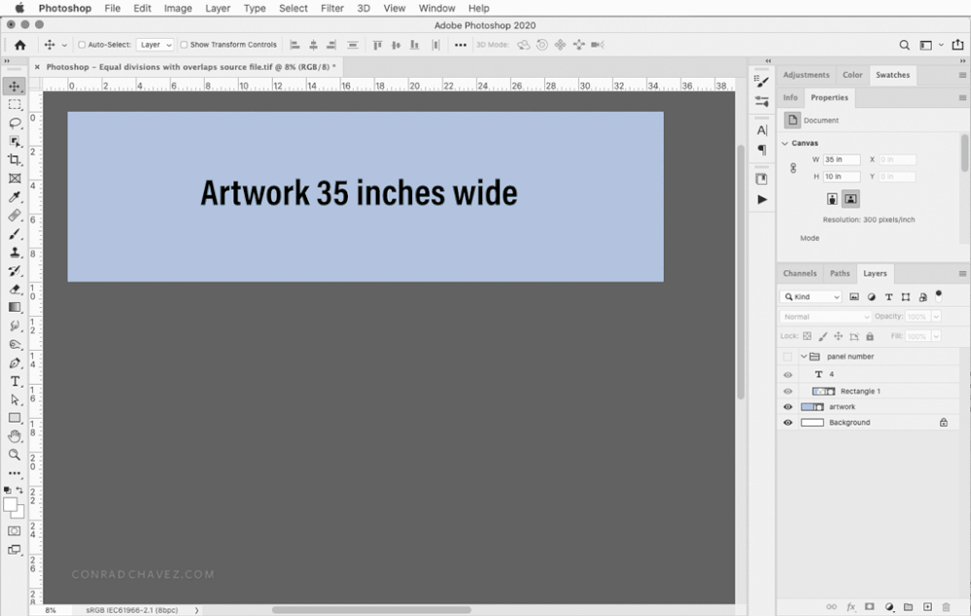
Task: Activate the Gradient tool
Action: click(x=15, y=307)
